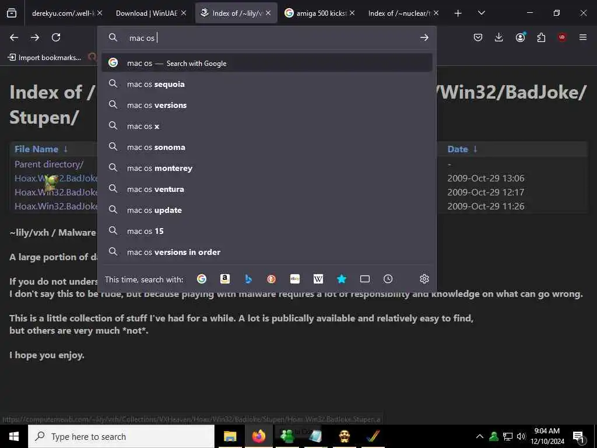Search history using the clock icon
The height and width of the screenshot is (448, 597).
pyautogui.click(x=388, y=279)
